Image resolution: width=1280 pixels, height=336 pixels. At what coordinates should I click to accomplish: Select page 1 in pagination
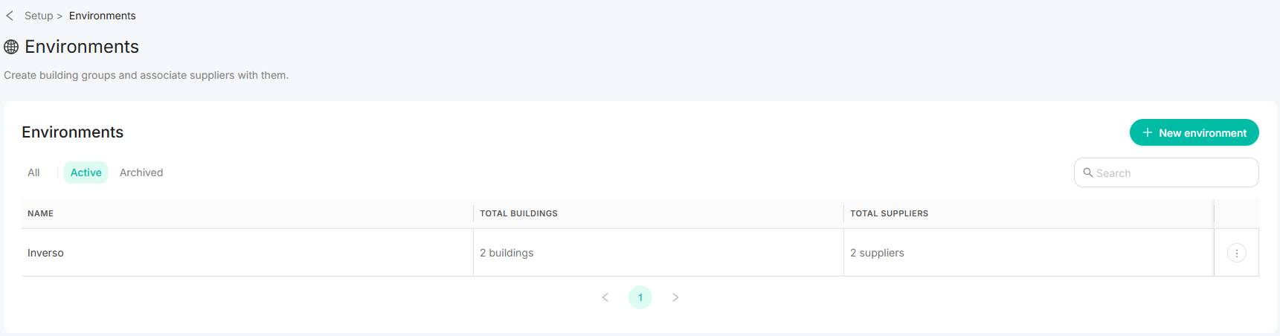[640, 297]
